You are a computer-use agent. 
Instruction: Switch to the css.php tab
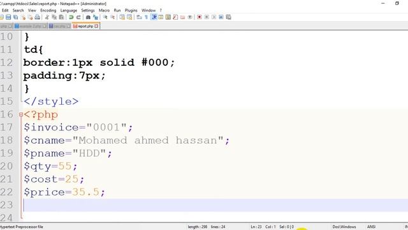coord(59,26)
